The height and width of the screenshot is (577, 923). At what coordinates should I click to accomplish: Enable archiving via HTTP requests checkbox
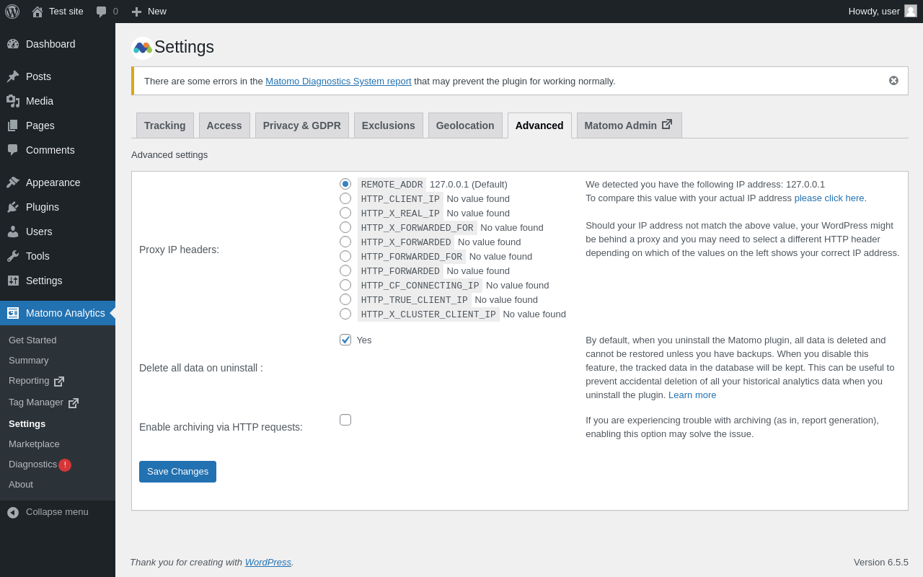(x=345, y=420)
